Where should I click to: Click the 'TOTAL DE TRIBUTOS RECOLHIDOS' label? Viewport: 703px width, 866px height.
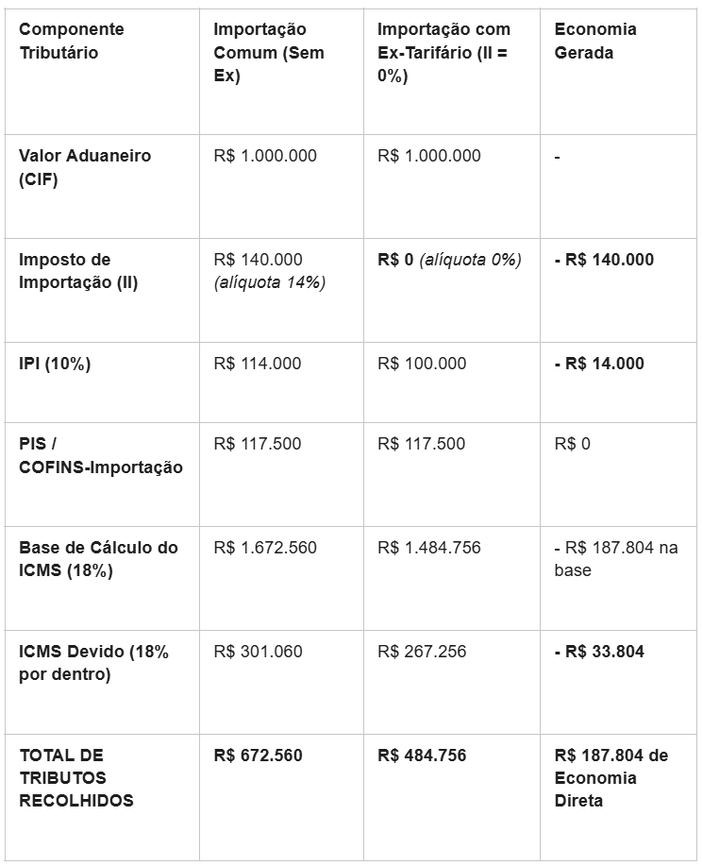pyautogui.click(x=76, y=777)
